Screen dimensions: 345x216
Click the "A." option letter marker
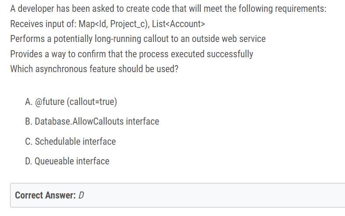click(29, 102)
